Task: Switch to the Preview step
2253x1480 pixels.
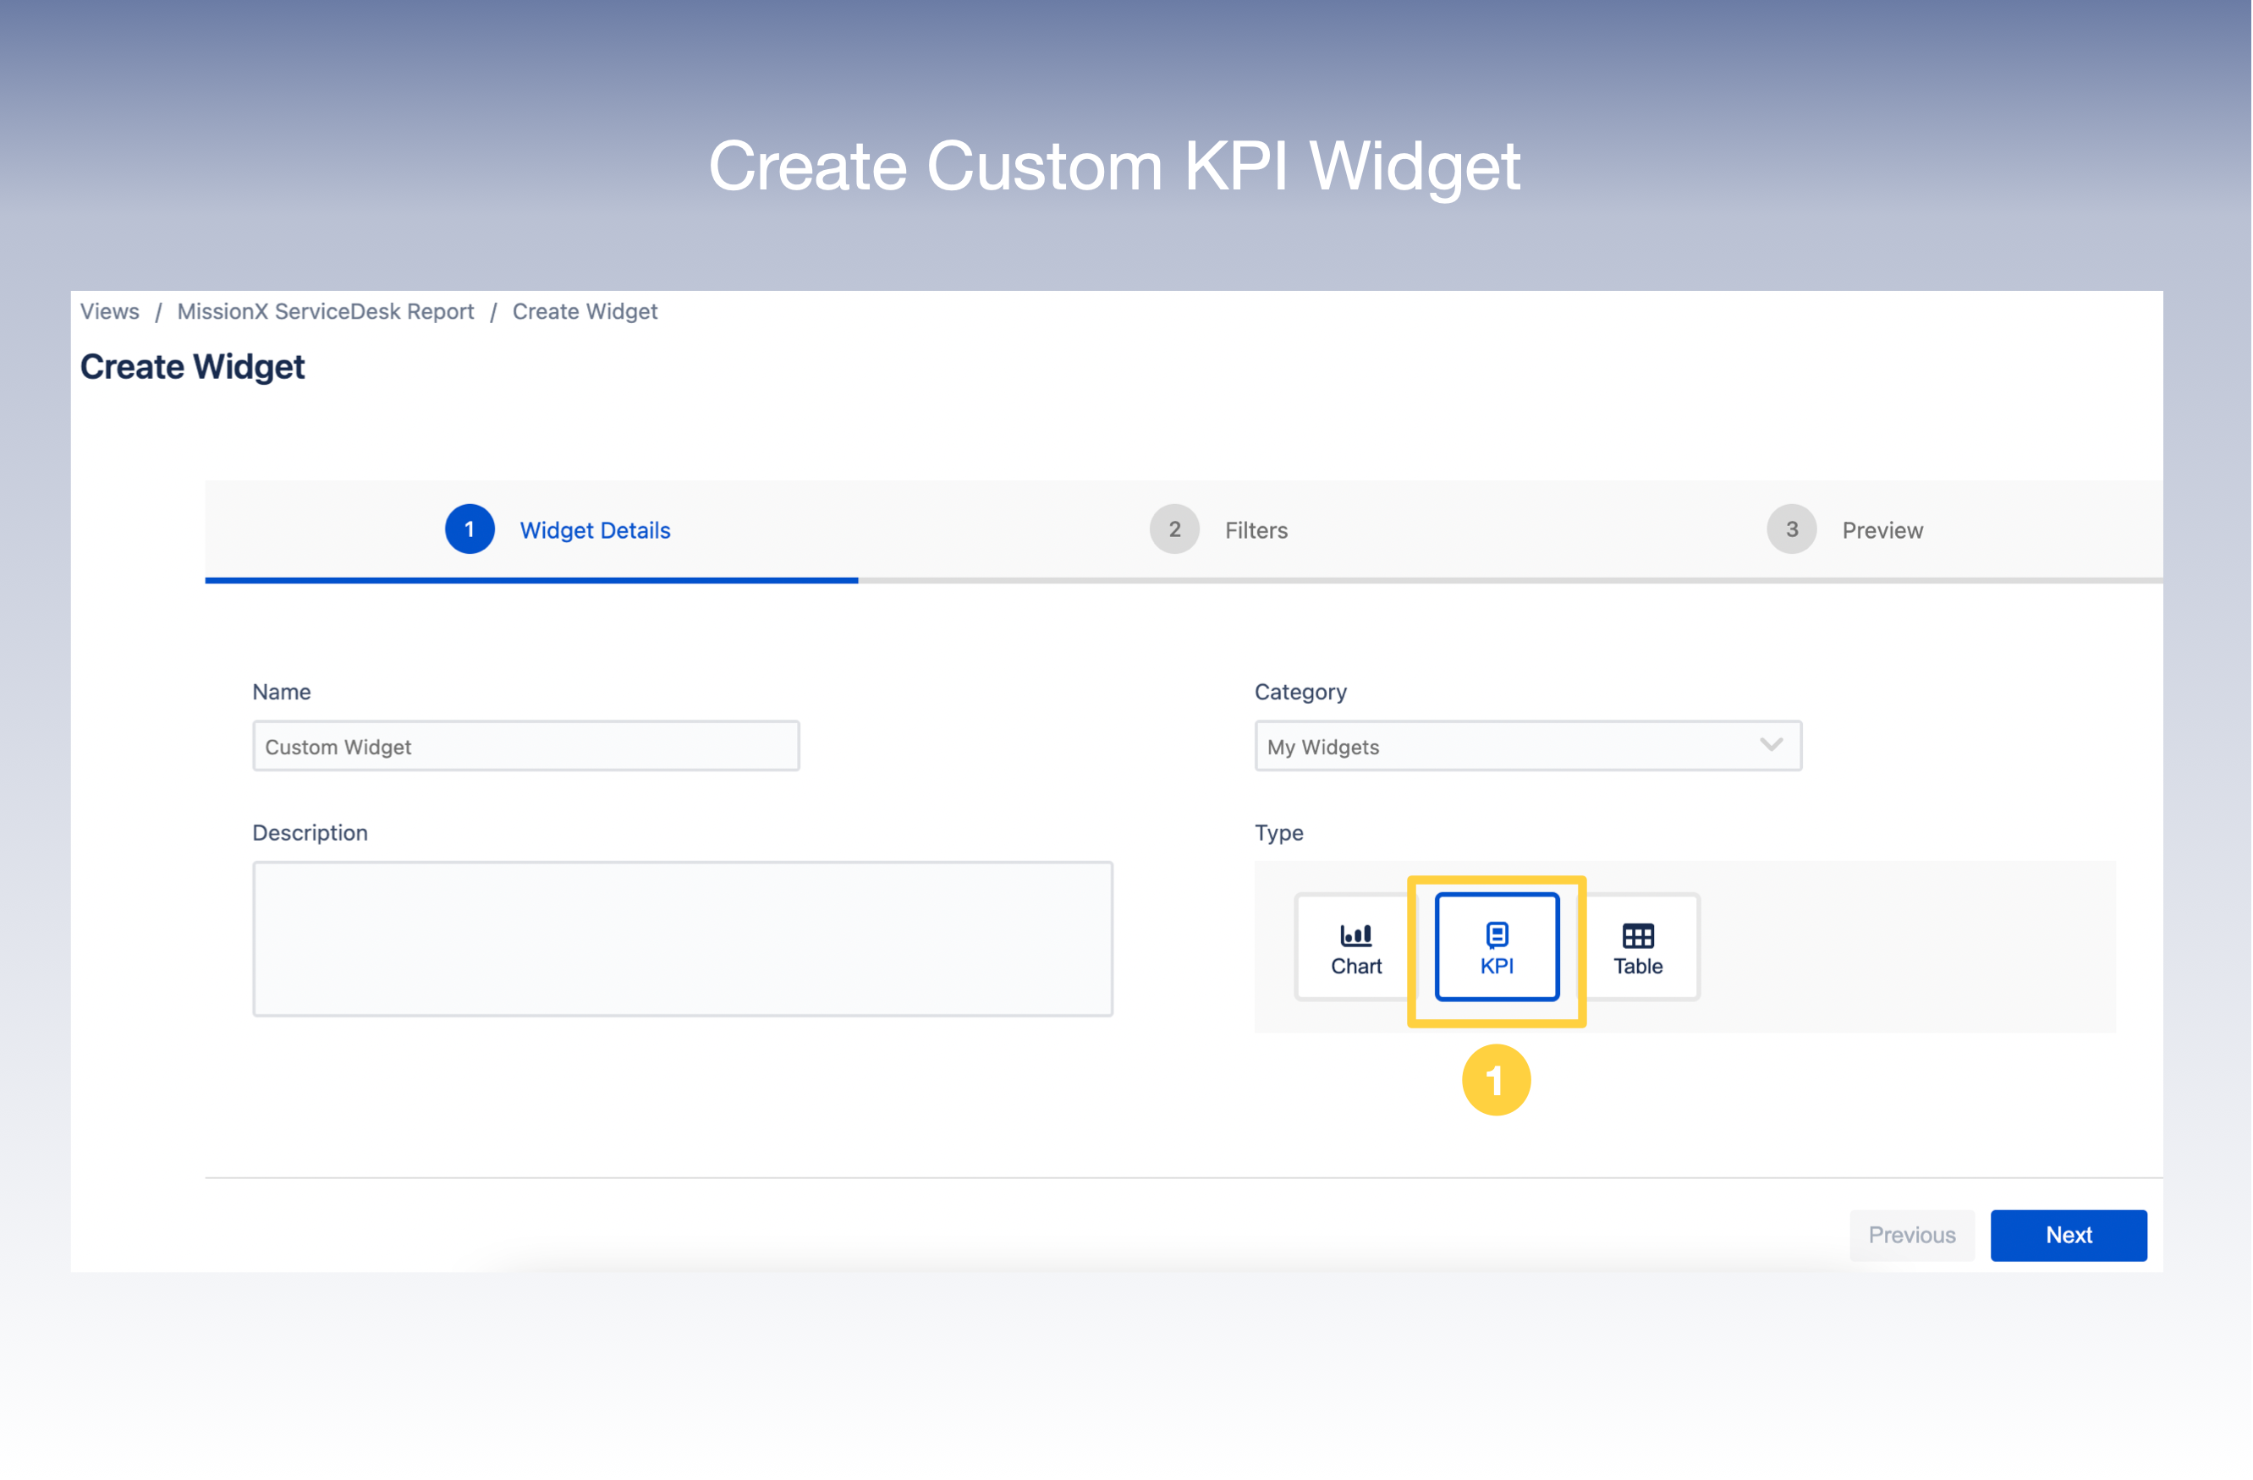Action: click(1882, 530)
